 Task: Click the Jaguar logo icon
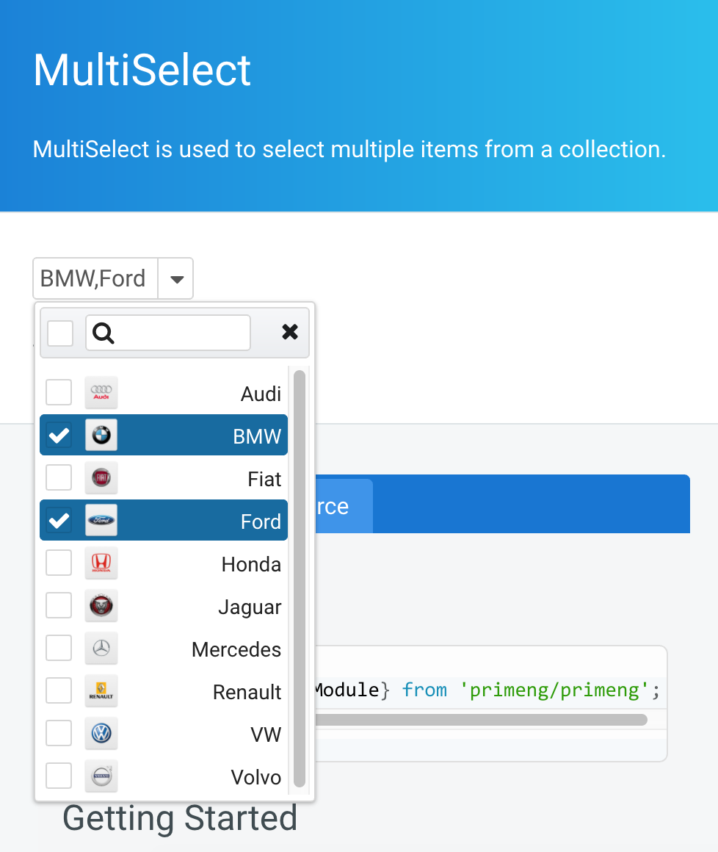[x=101, y=605]
